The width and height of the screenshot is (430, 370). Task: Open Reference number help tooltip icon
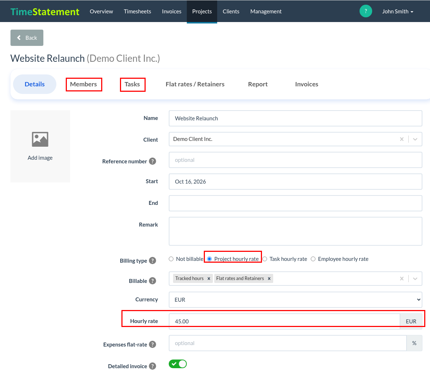(152, 161)
